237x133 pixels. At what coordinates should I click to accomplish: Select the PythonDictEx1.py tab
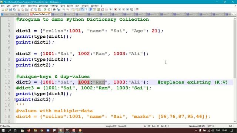click(x=40, y=14)
